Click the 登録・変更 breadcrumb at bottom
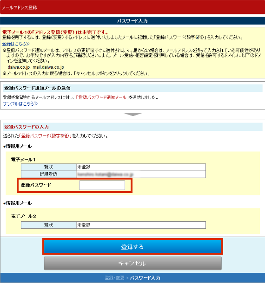 [x=114, y=278]
